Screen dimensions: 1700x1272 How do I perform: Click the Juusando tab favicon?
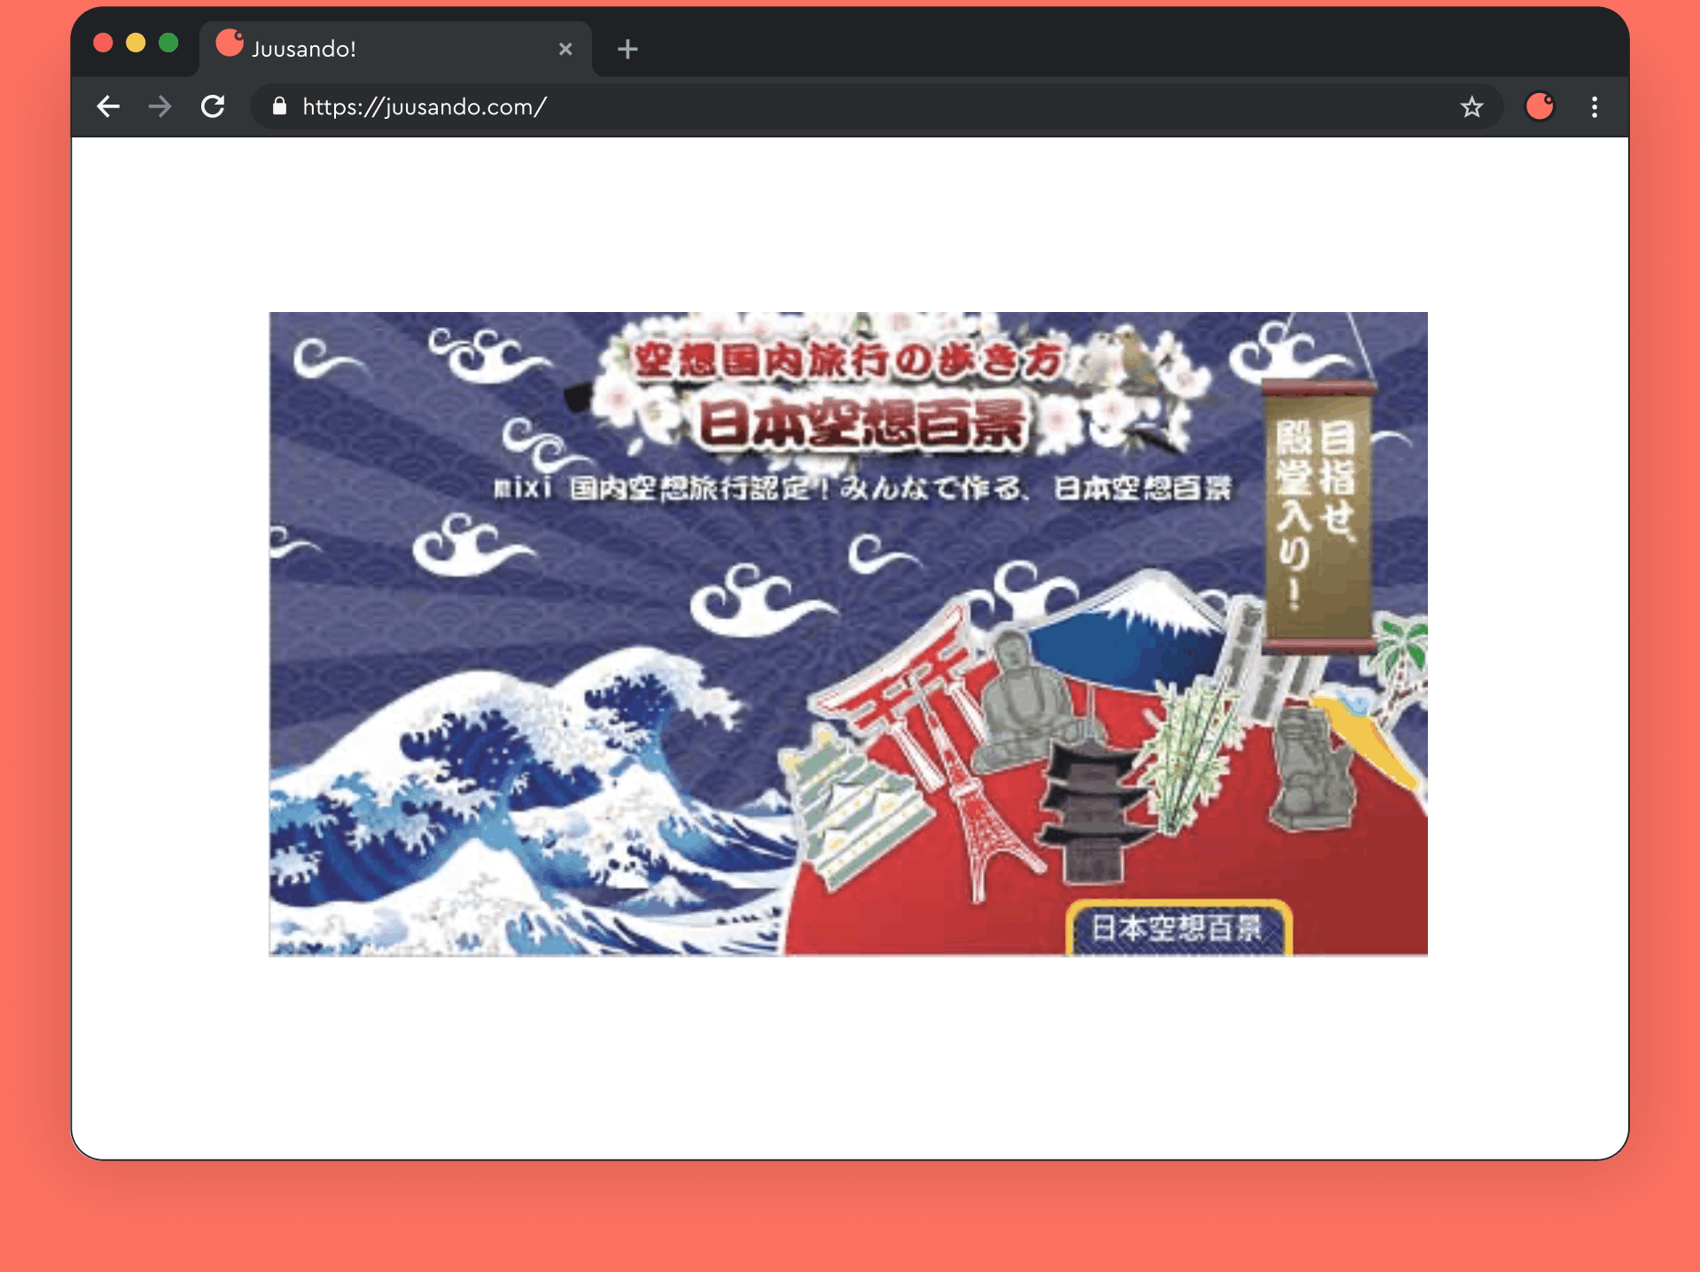(230, 44)
